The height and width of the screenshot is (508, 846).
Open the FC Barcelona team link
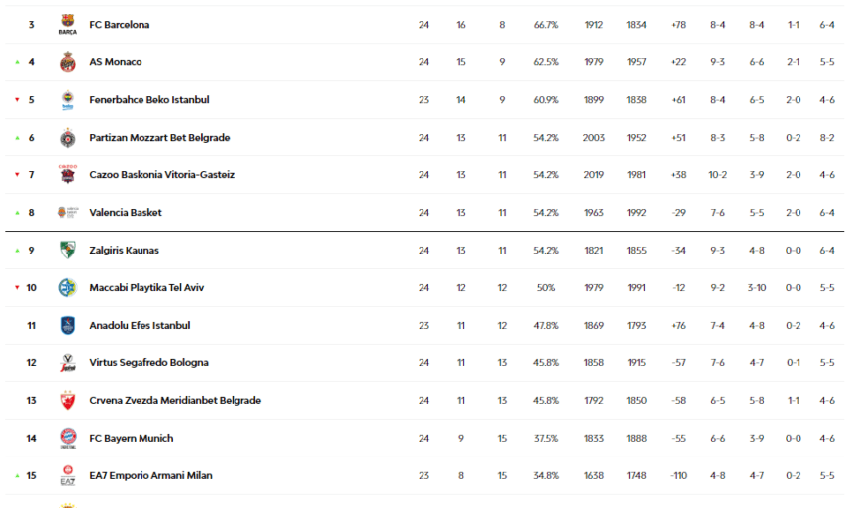[x=120, y=25]
